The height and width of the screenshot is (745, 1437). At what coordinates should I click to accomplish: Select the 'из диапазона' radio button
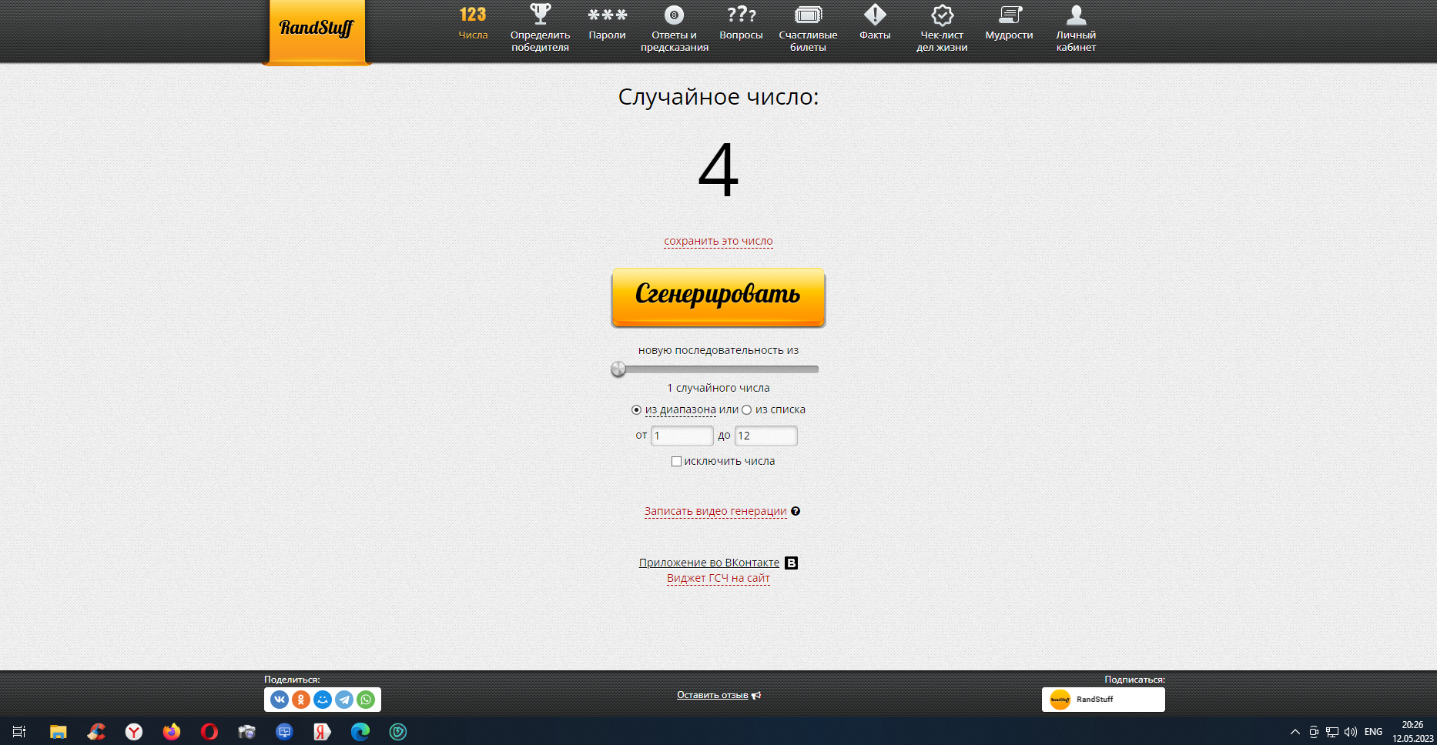636,409
